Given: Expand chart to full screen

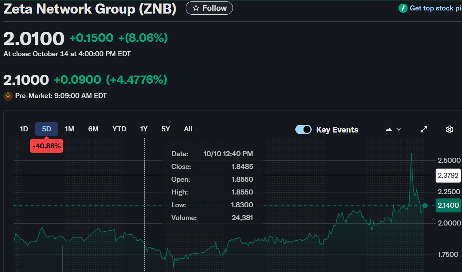Looking at the screenshot, I should coord(424,129).
